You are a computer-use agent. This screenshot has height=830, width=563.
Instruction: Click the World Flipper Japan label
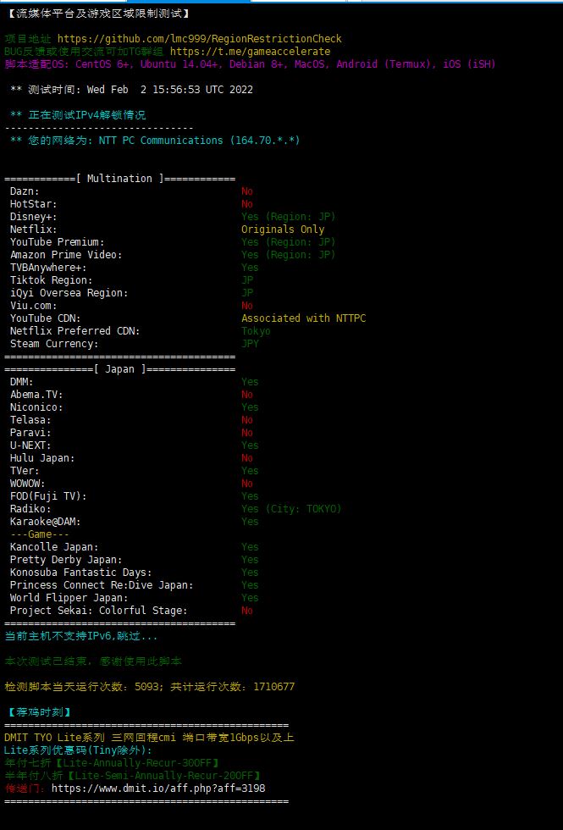[x=69, y=598]
